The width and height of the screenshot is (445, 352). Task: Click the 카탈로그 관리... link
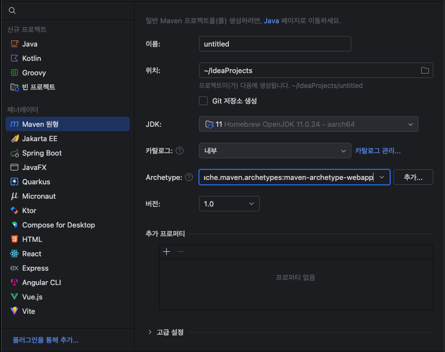point(378,151)
